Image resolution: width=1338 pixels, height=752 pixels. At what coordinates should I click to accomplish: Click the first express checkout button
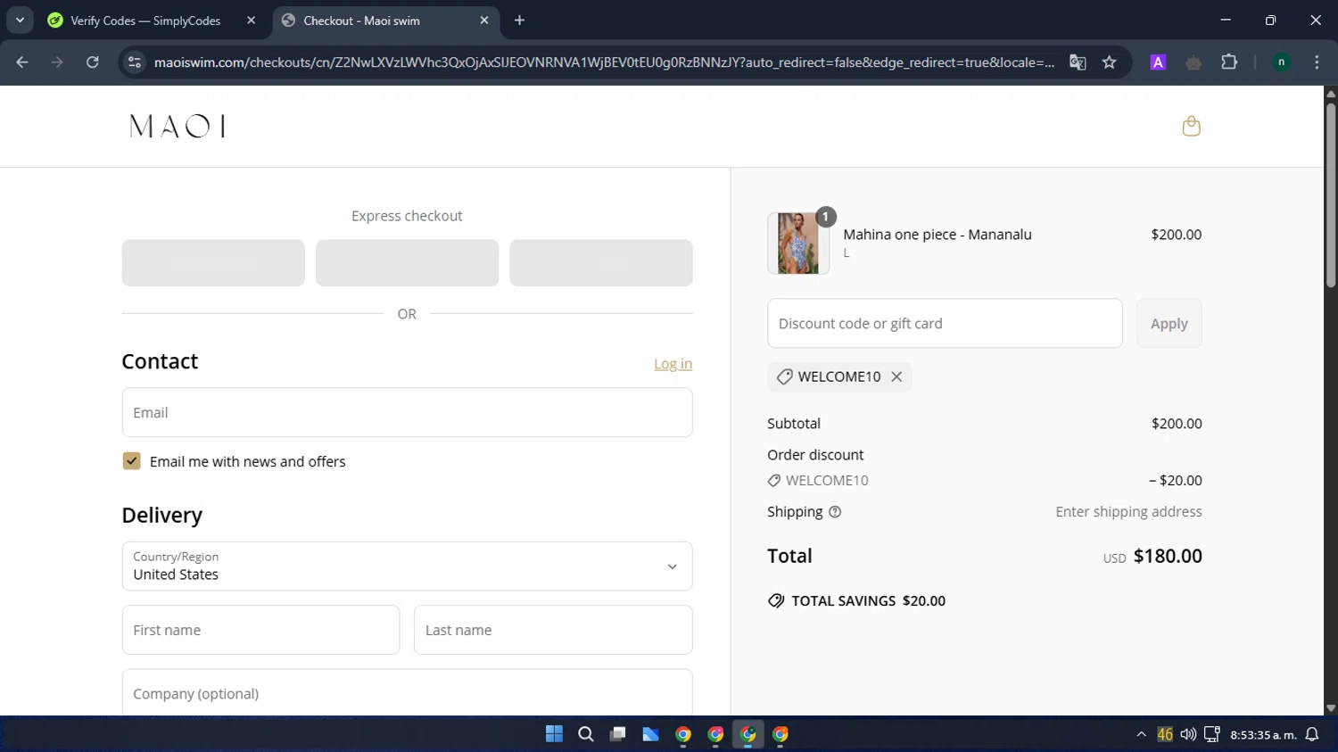coord(213,262)
